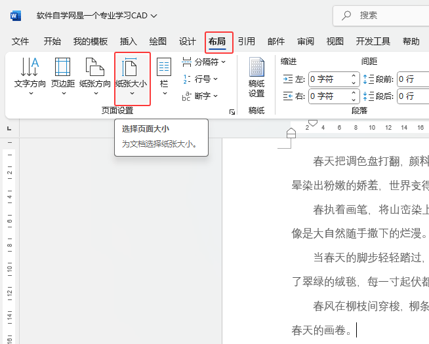Switch to the Mailings (邮件) tab
This screenshot has width=429, height=344.
pyautogui.click(x=276, y=41)
